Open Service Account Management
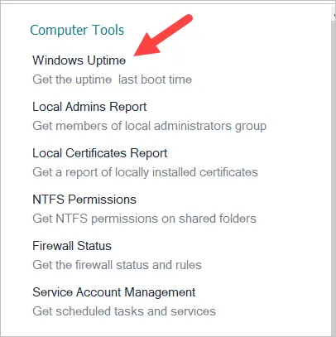Viewport: 336px width, 337px height. [113, 292]
